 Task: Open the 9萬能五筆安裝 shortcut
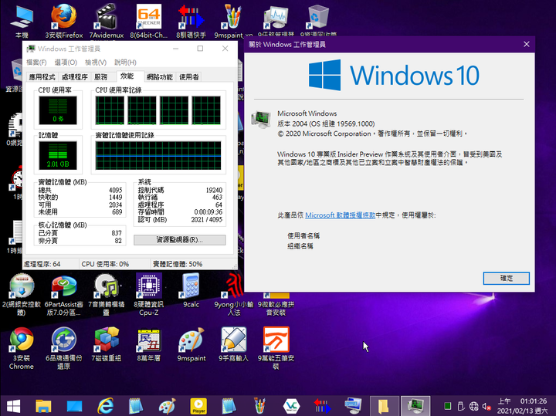(x=276, y=349)
